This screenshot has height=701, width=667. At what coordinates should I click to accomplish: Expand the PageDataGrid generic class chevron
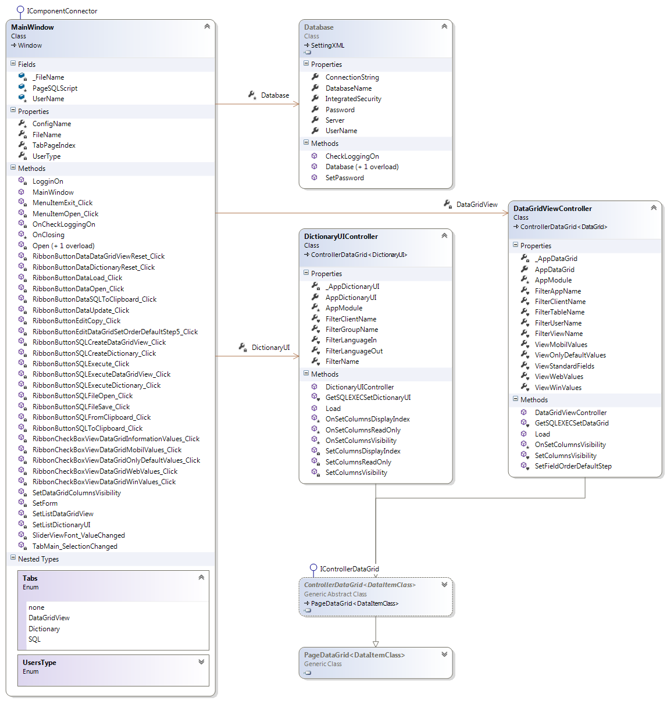point(444,654)
